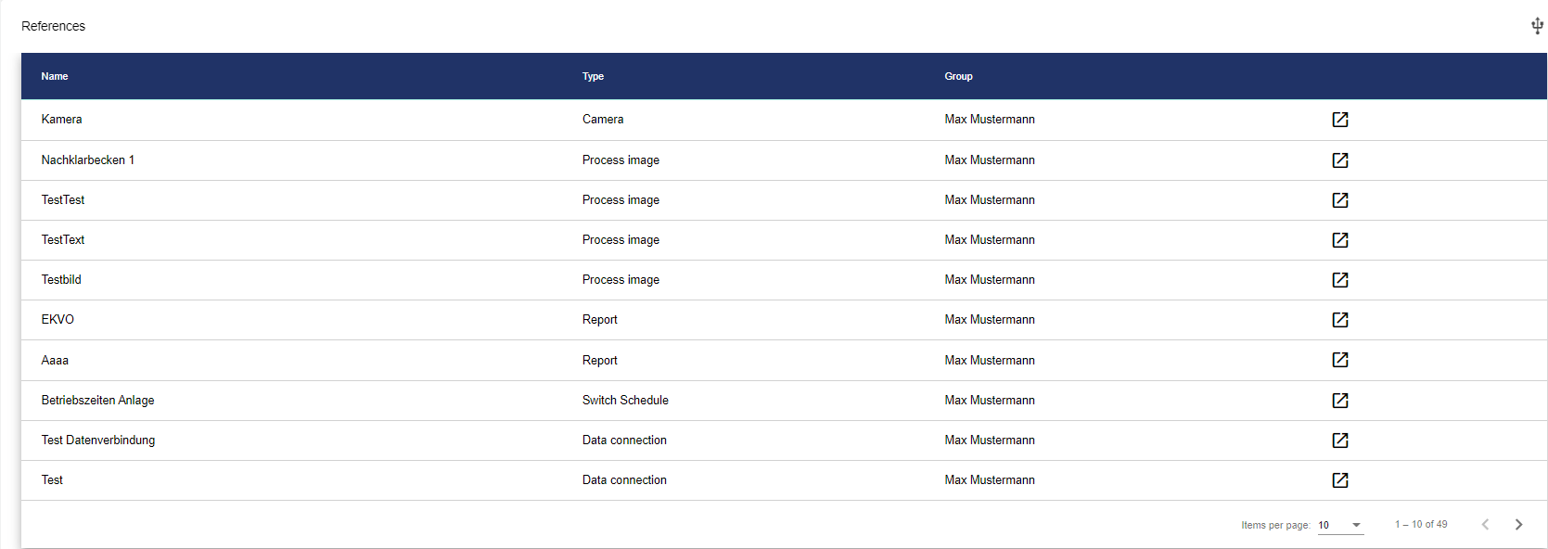Click the icon at top right of References
Viewport: 1548px width, 549px height.
click(1537, 26)
